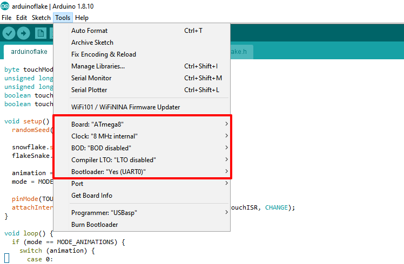
Task: Launch the Serial Plotter
Action: (x=142, y=90)
